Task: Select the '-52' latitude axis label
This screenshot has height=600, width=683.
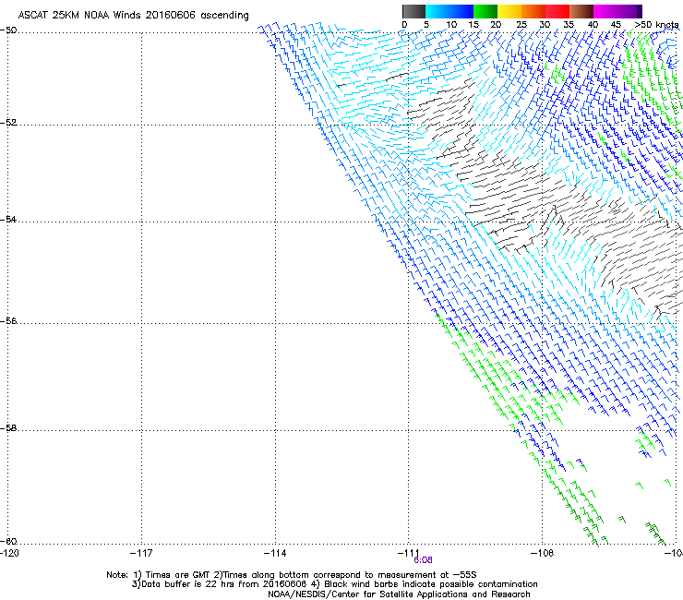Action: pyautogui.click(x=8, y=123)
